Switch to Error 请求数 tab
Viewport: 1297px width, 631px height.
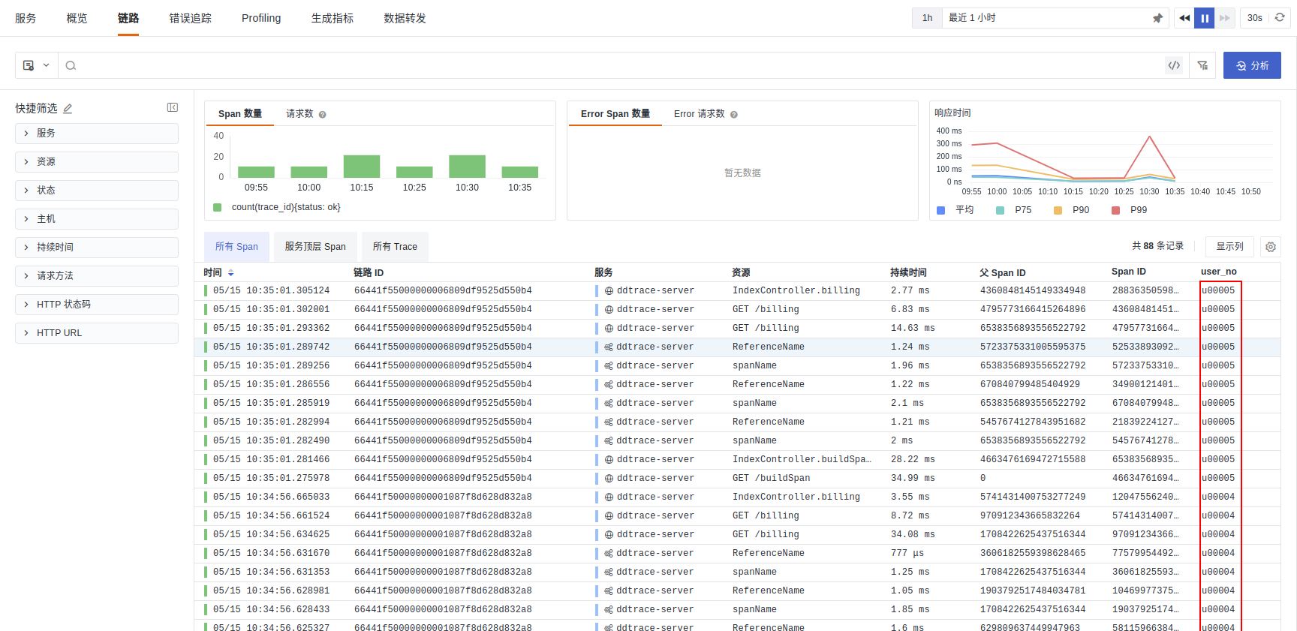point(700,114)
